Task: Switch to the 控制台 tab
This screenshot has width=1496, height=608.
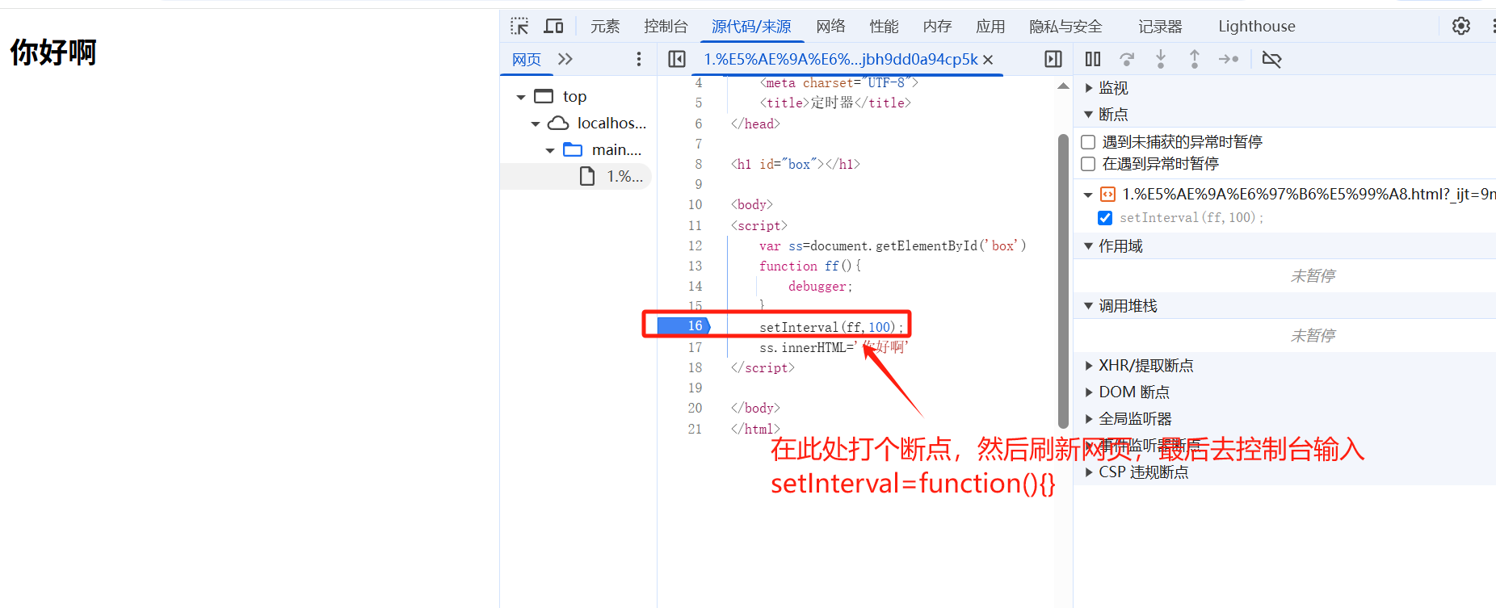Action: pyautogui.click(x=666, y=27)
